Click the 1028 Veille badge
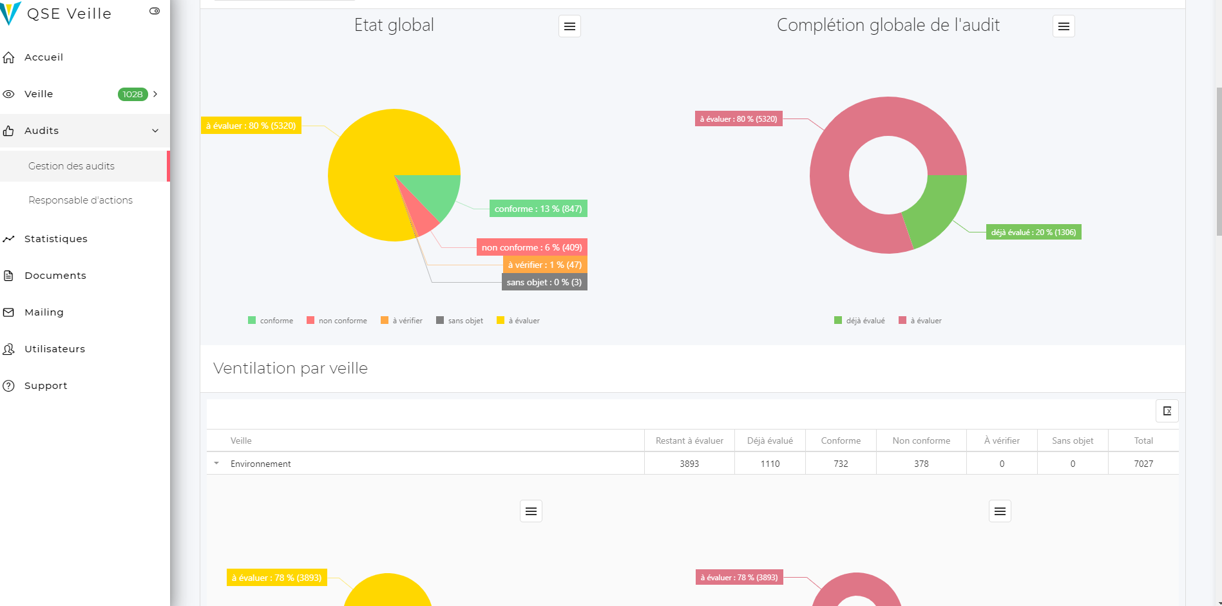This screenshot has height=606, width=1222. click(133, 94)
